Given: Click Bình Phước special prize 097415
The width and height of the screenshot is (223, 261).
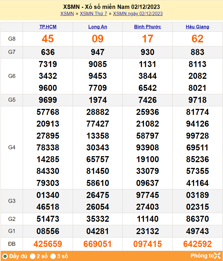Looking at the screenshot, I should point(147,244).
